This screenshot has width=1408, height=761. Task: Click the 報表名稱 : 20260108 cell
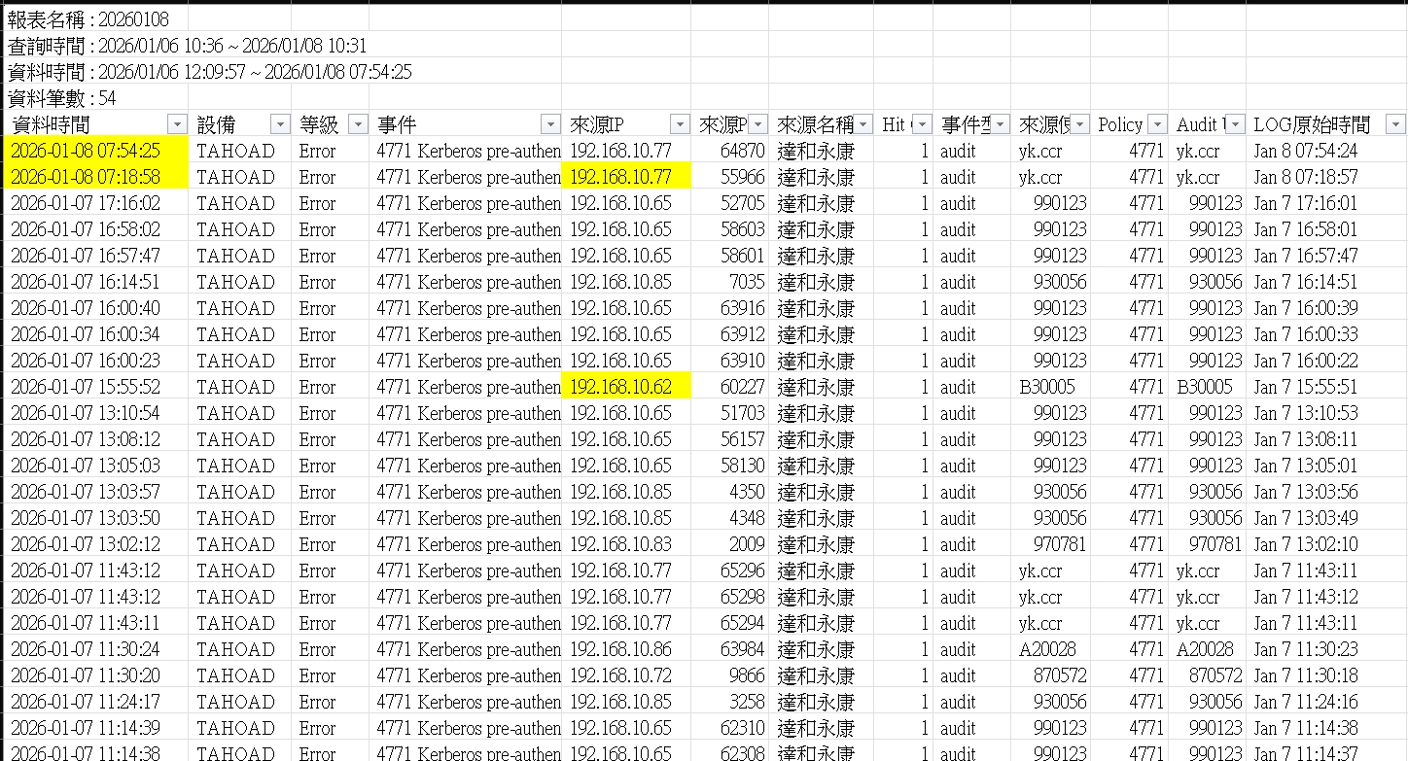click(x=94, y=18)
